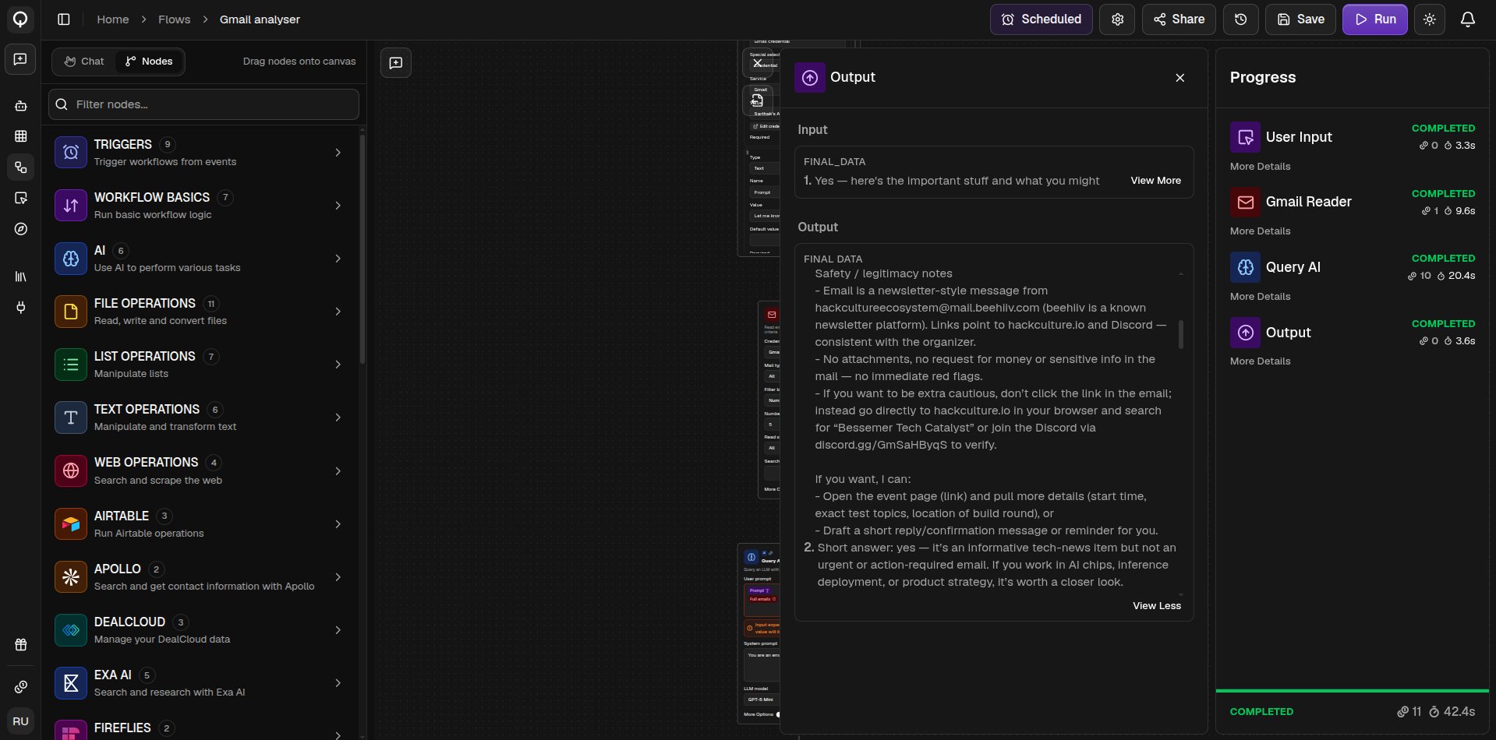Image resolution: width=1496 pixels, height=740 pixels.
Task: Expand the TEXT OPERATIONS category
Action: pyautogui.click(x=338, y=418)
